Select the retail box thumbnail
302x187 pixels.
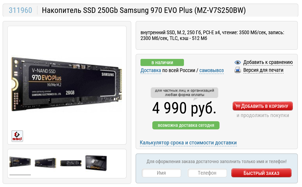(96, 163)
